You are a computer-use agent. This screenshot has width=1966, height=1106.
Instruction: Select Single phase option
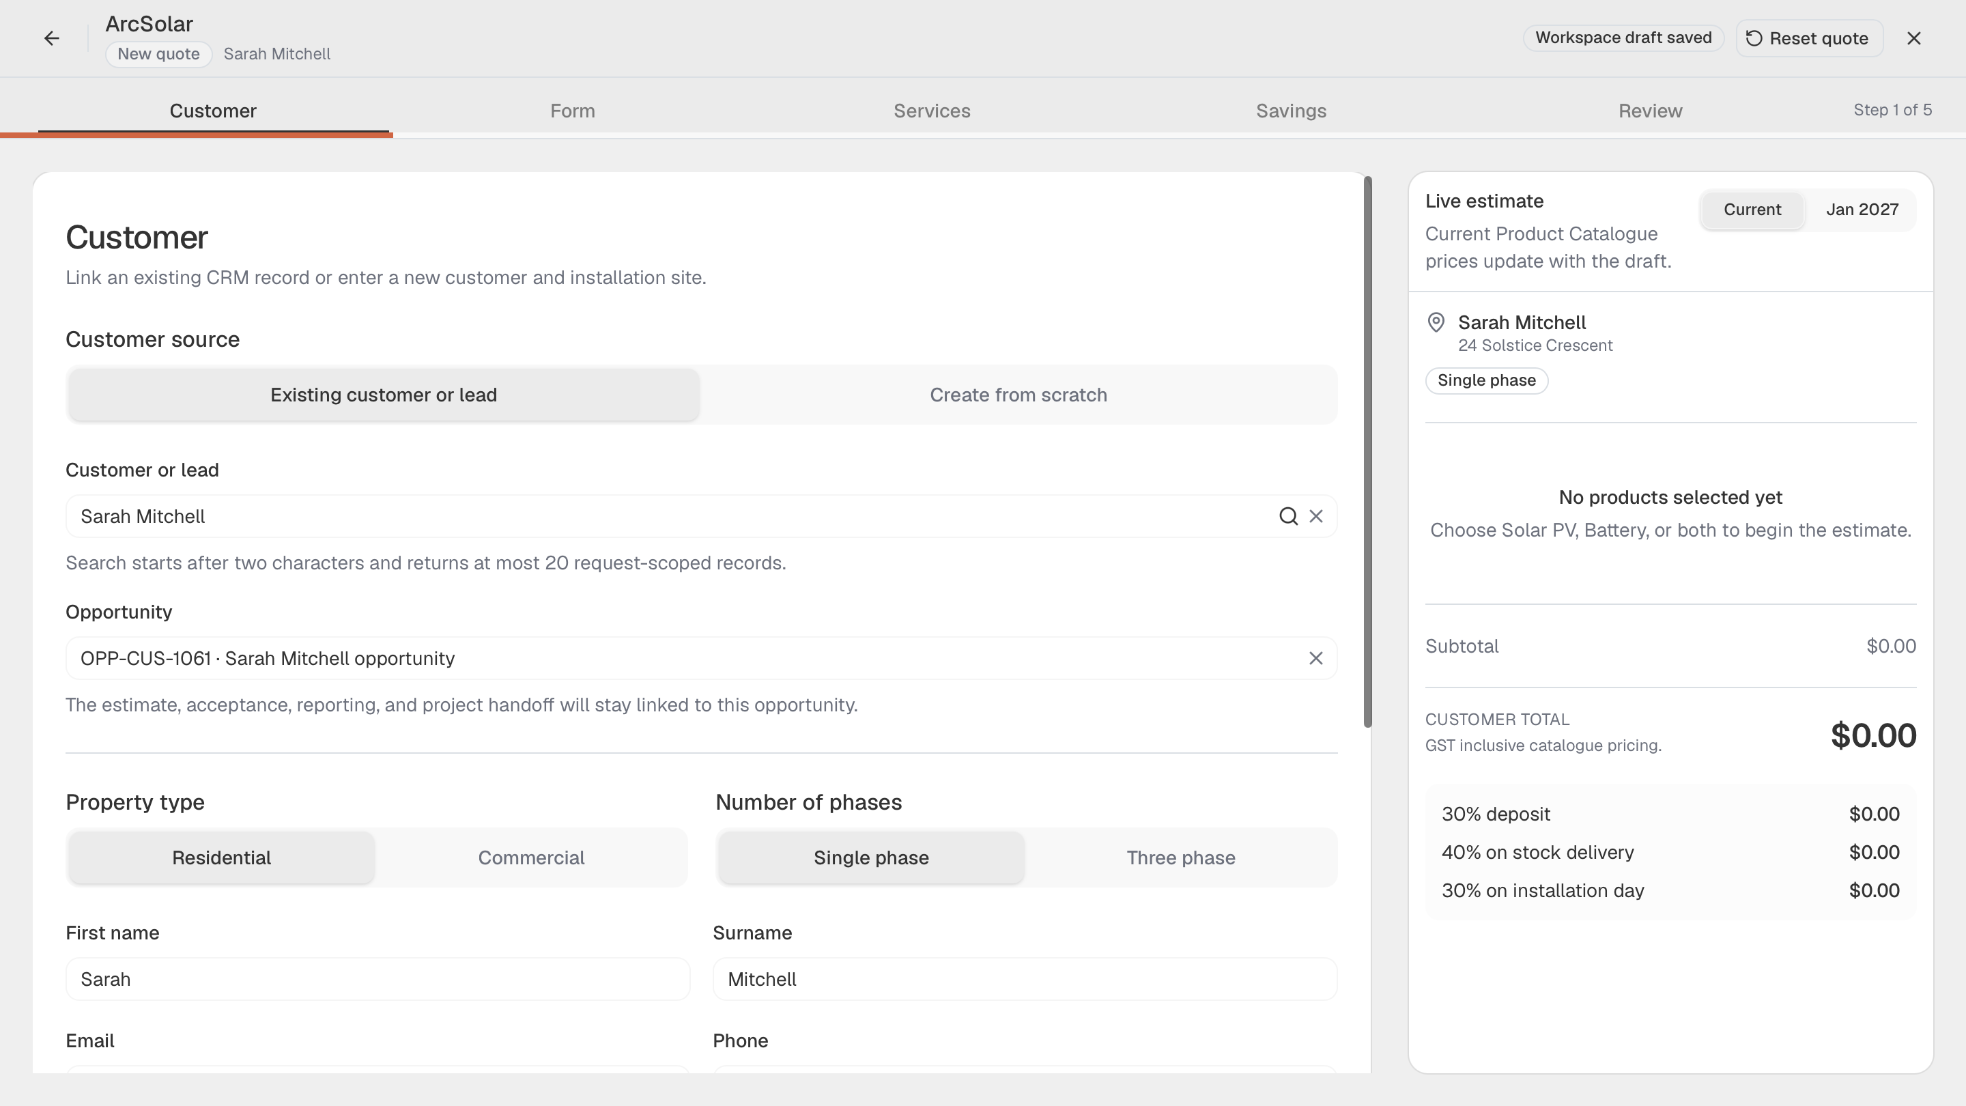871,857
